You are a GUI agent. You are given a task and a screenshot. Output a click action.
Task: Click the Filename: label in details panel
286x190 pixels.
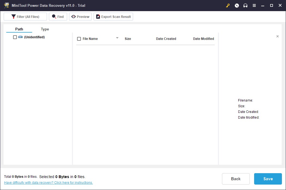pyautogui.click(x=245, y=100)
